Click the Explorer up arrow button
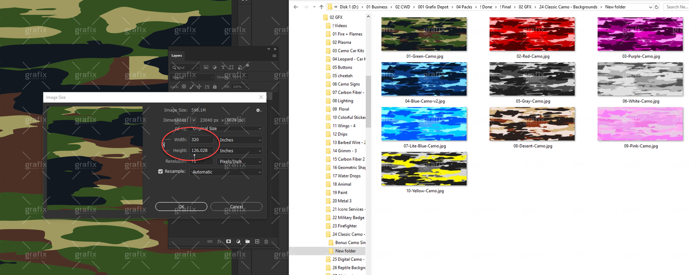This screenshot has height=275, width=689. click(x=321, y=7)
